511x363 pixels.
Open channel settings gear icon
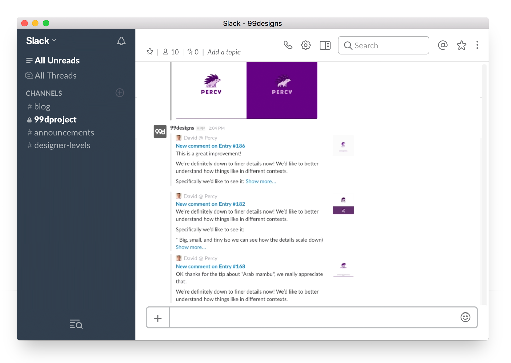[x=305, y=45]
